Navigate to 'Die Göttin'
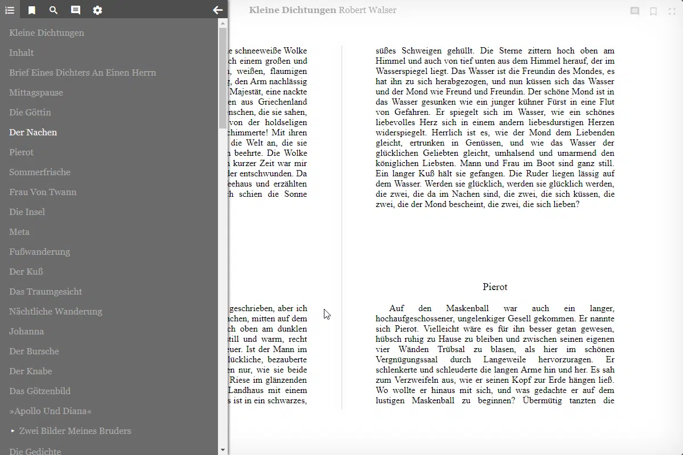Viewport: 683px width, 455px height. pos(30,112)
